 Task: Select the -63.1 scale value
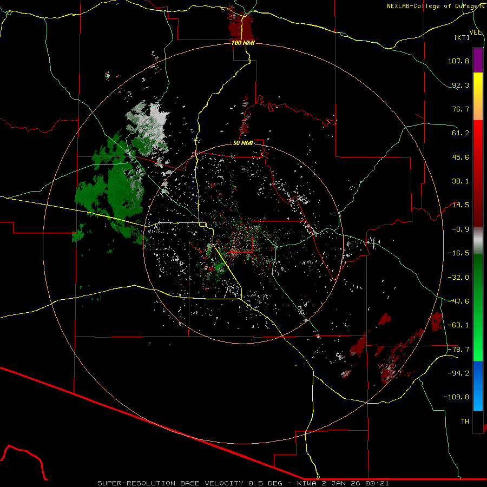(458, 325)
